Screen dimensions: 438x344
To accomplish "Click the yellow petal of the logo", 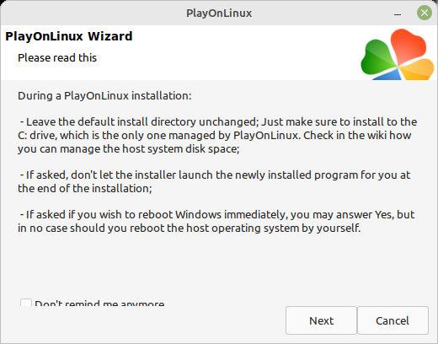I will (418, 69).
